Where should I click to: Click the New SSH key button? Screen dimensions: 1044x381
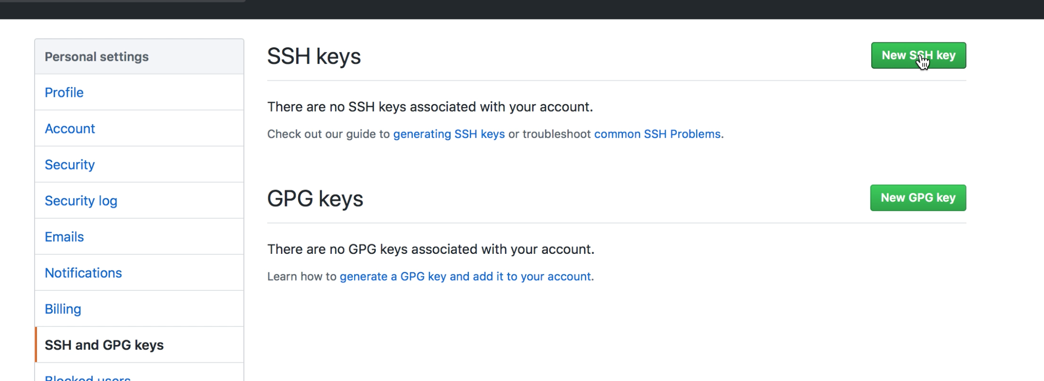click(x=918, y=56)
